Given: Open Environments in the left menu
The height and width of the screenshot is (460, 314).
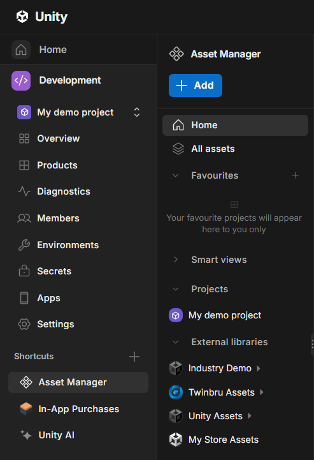Looking at the screenshot, I should (68, 245).
